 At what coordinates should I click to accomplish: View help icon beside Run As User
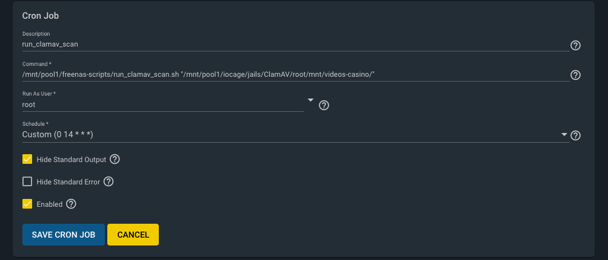pyautogui.click(x=324, y=105)
